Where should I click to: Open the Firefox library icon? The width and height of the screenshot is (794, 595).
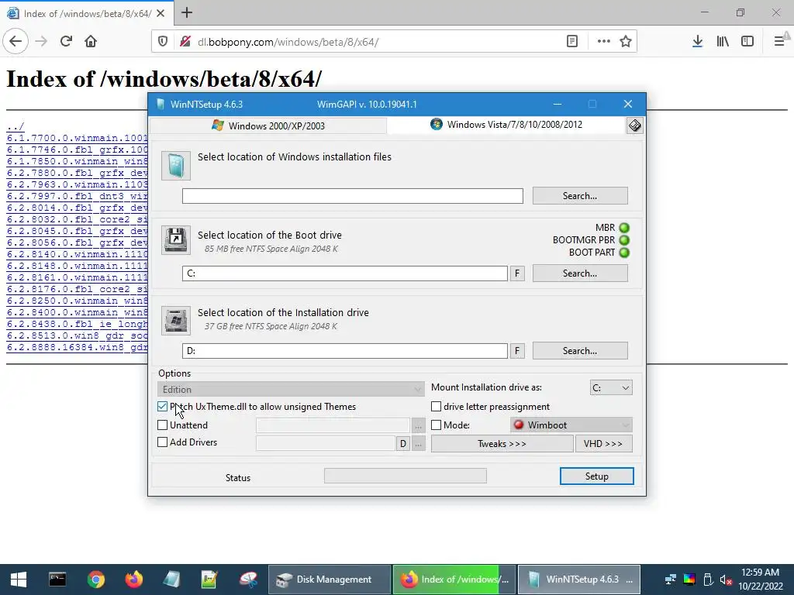point(723,42)
